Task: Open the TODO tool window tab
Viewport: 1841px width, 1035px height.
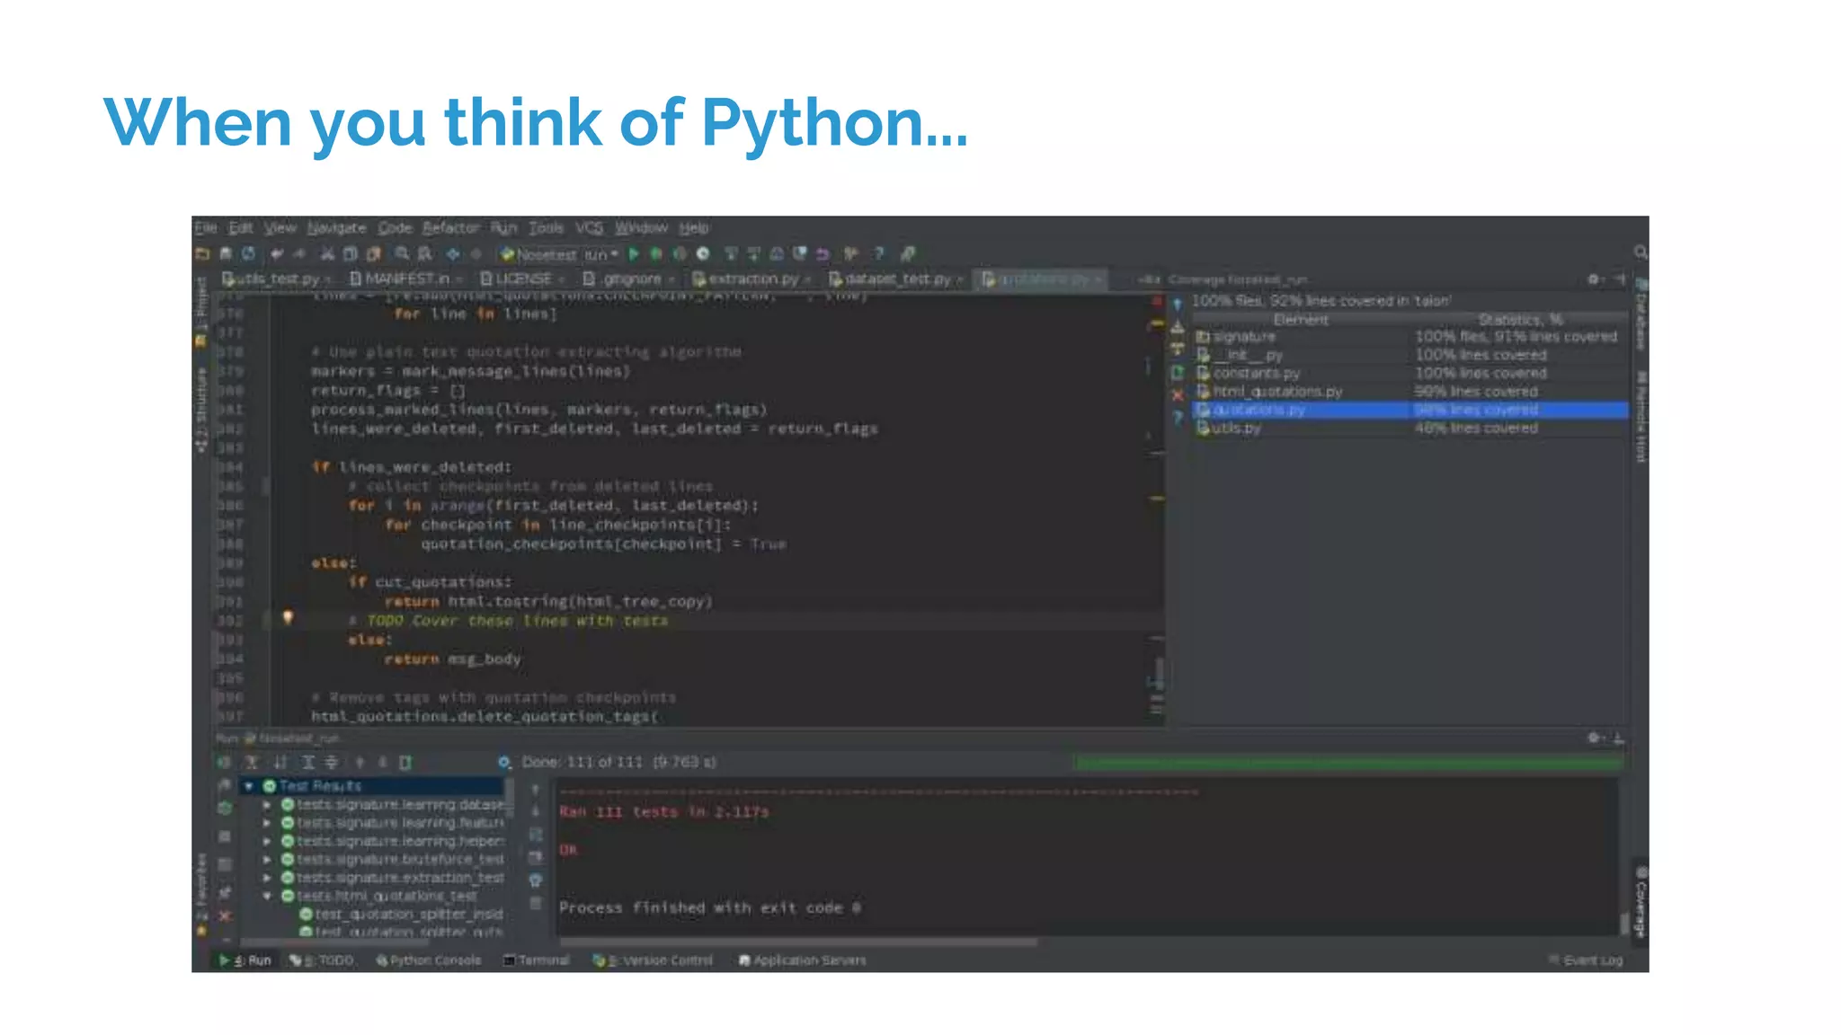Action: coord(322,960)
